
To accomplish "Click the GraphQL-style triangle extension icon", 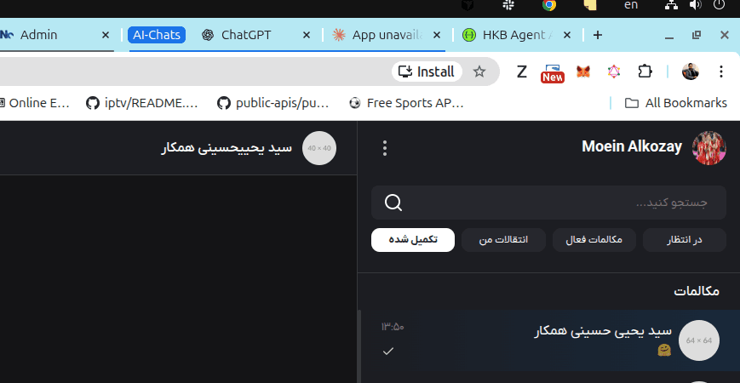I will [613, 71].
